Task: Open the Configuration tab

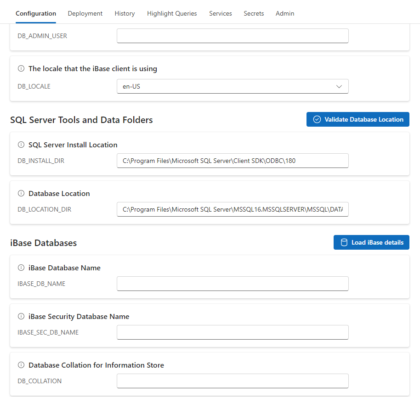Action: pos(36,13)
